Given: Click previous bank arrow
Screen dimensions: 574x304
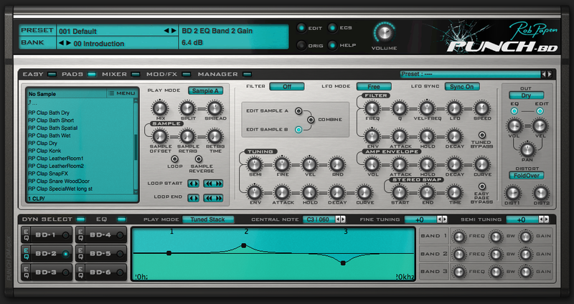Looking at the screenshot, I should pos(62,43).
